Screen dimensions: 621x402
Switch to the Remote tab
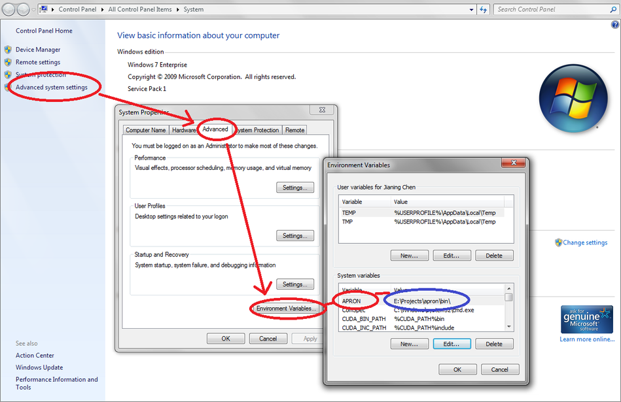tap(295, 130)
